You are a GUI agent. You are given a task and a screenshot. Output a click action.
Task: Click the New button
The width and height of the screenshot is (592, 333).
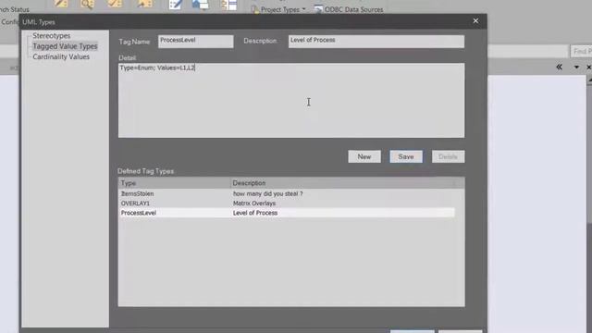[x=364, y=156]
